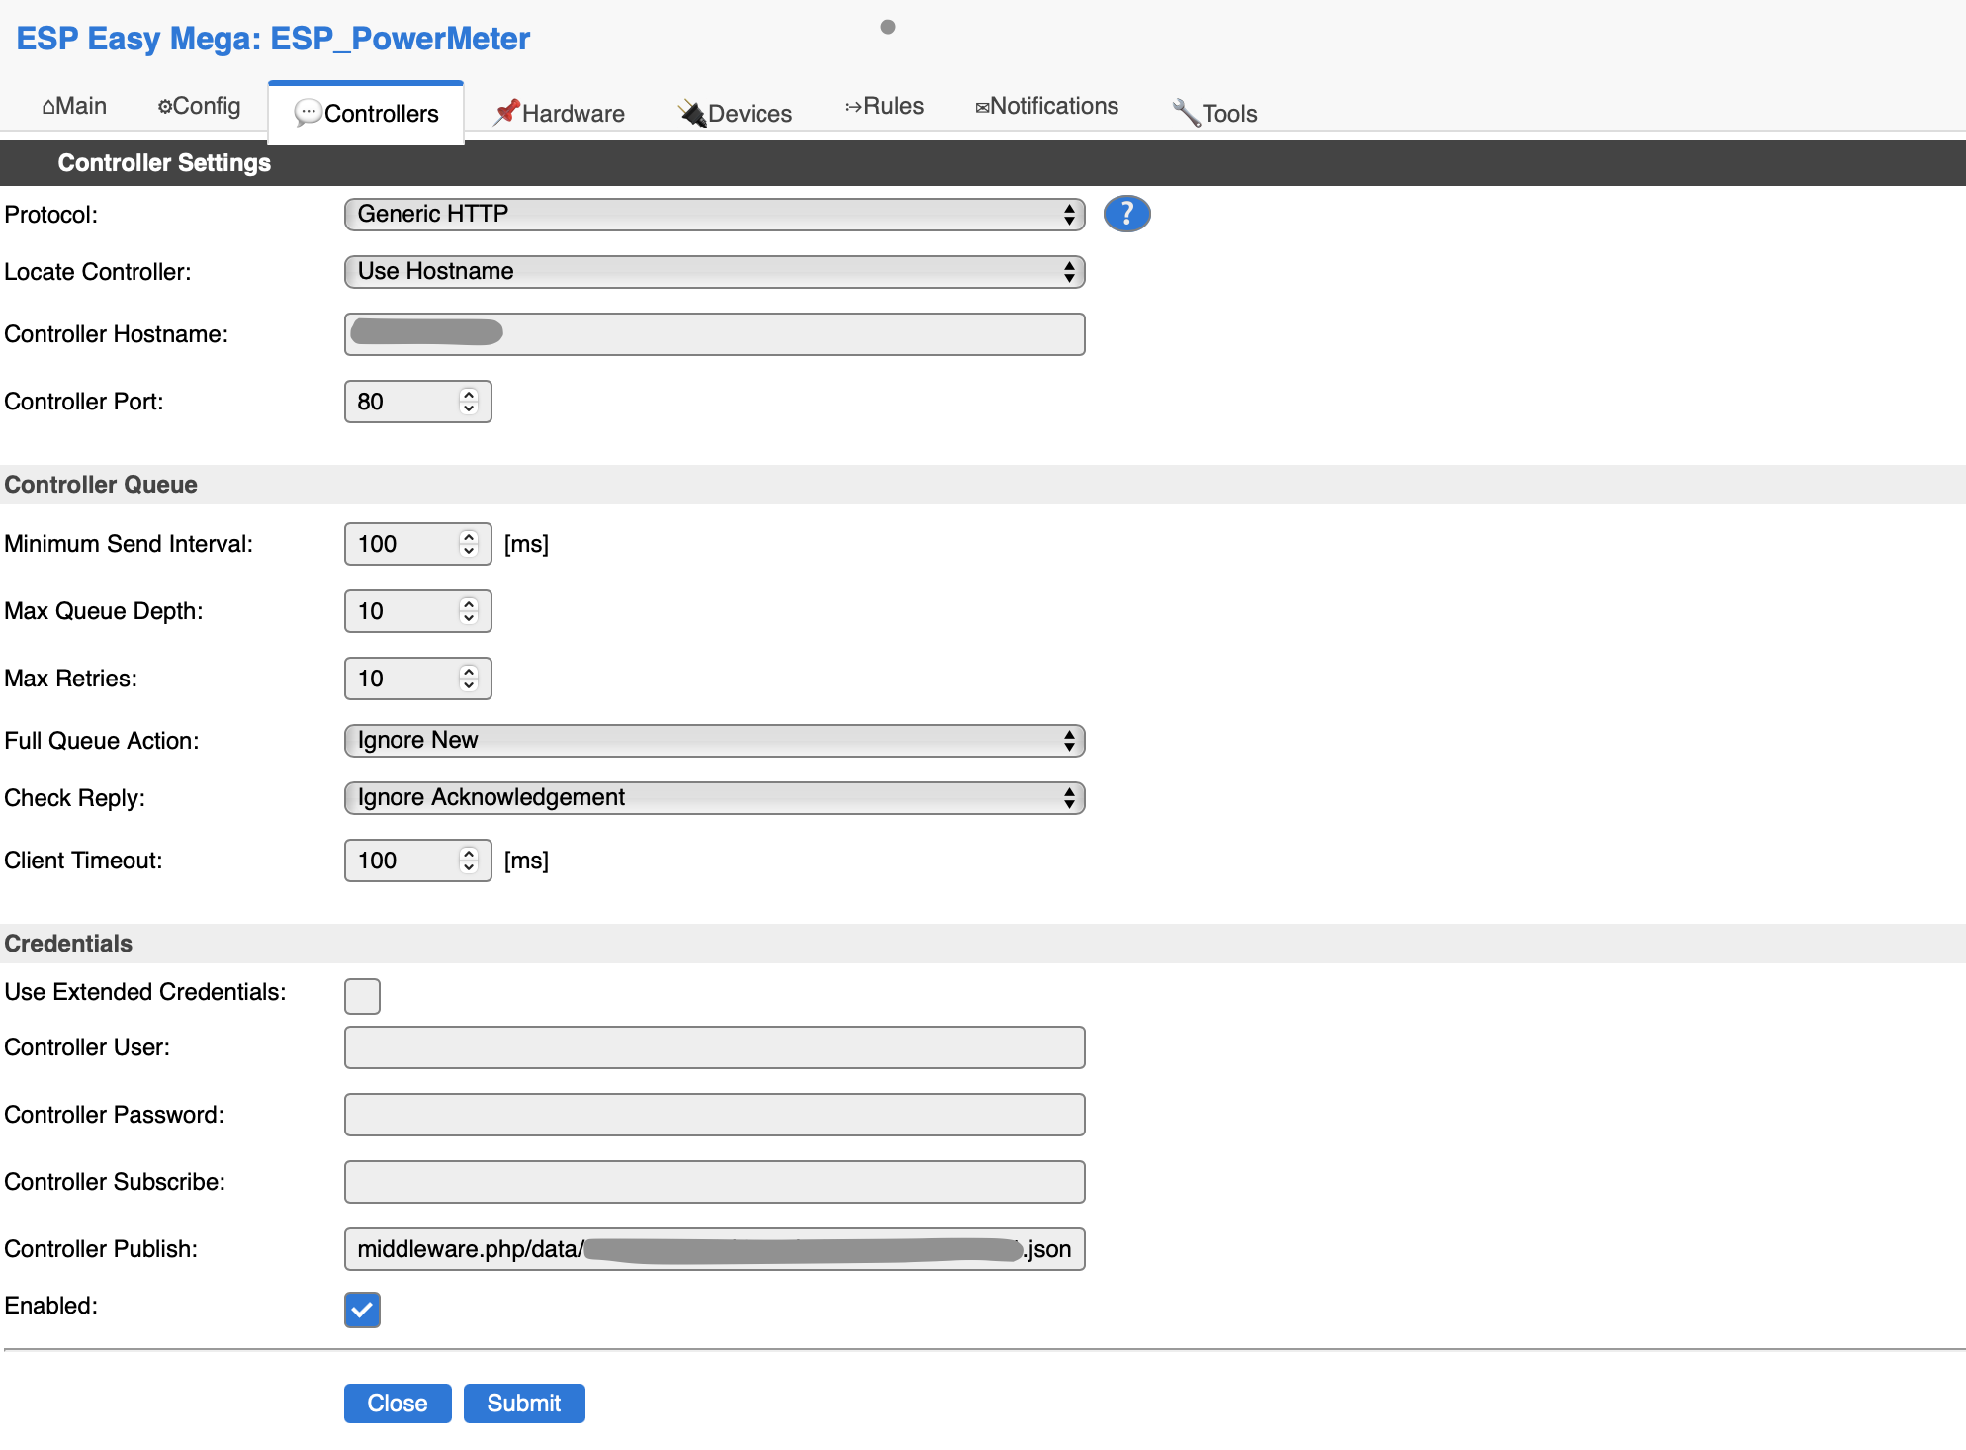Click the Client Timeout stepper arrows
This screenshot has width=1966, height=1450.
(469, 861)
